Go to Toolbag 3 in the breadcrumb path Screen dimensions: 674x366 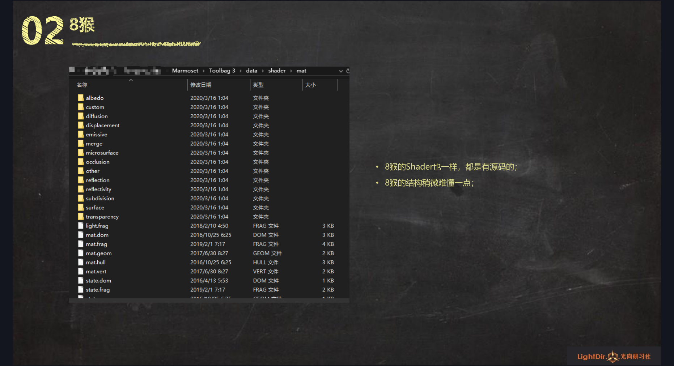pyautogui.click(x=222, y=71)
